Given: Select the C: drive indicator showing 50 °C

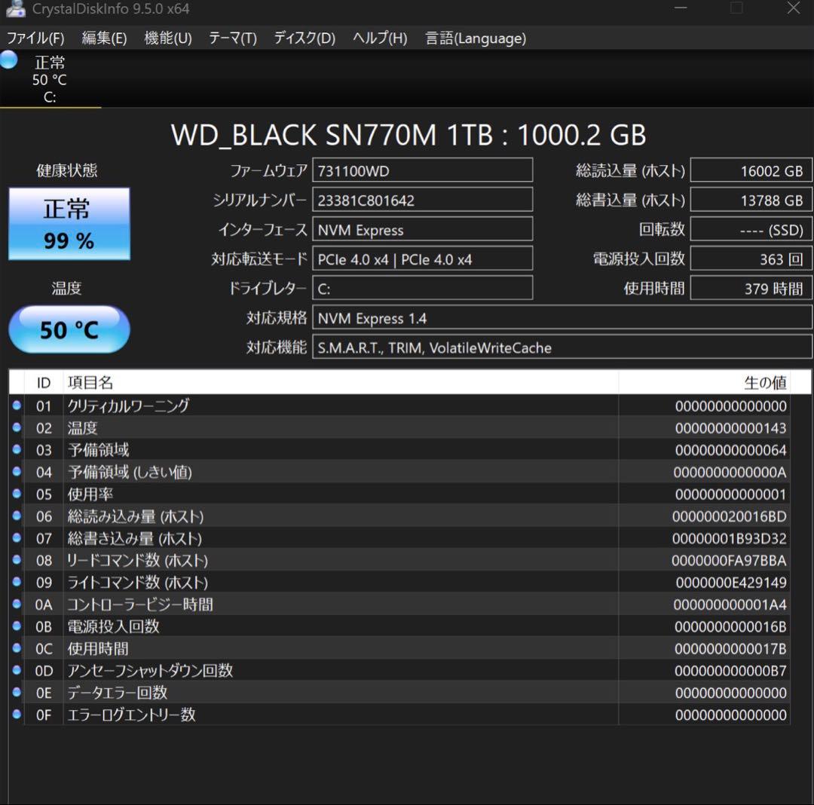Looking at the screenshot, I should click(49, 79).
